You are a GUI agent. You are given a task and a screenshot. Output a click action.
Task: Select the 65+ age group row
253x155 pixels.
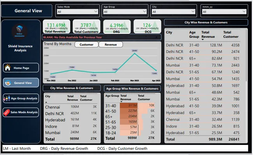coord(130,116)
